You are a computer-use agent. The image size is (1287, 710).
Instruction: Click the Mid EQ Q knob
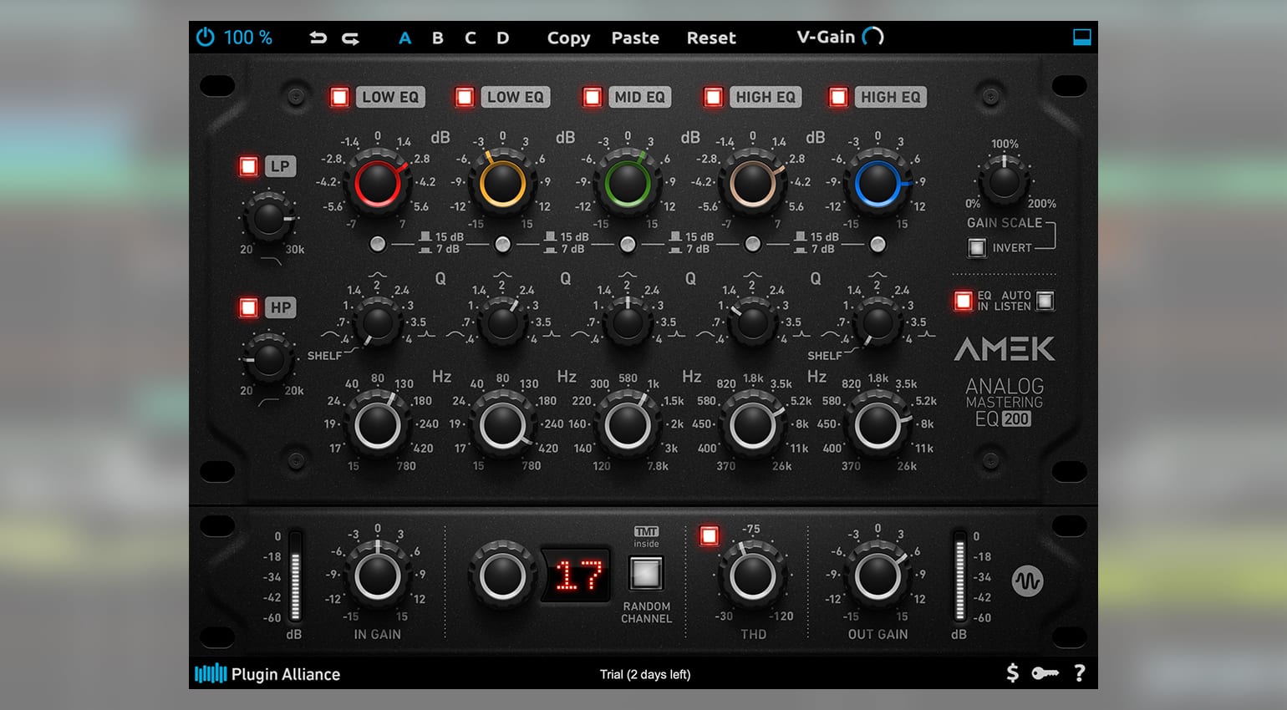(x=628, y=322)
